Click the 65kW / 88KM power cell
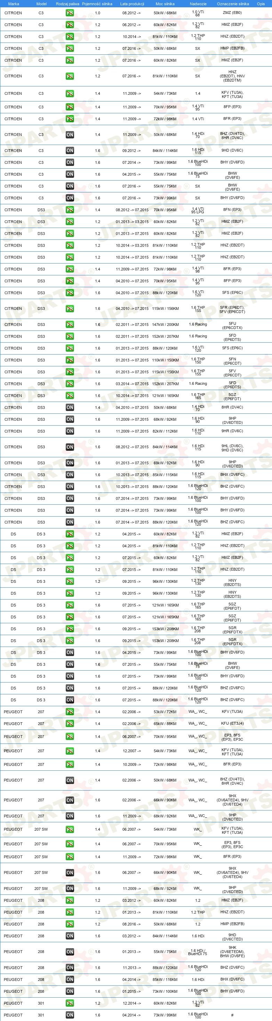Image resolution: width=272 pixels, height=1021 pixels. pyautogui.click(x=165, y=724)
